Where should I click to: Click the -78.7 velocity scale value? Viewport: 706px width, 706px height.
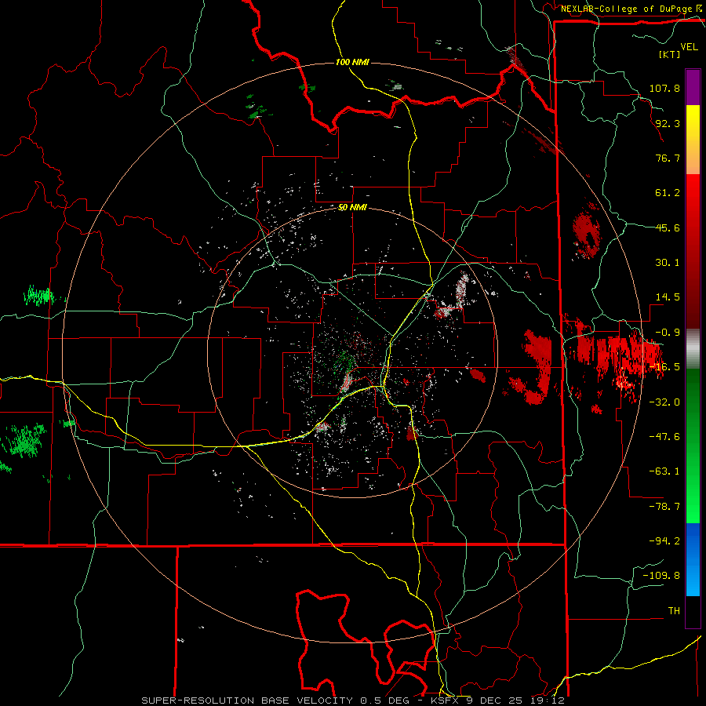pos(664,507)
